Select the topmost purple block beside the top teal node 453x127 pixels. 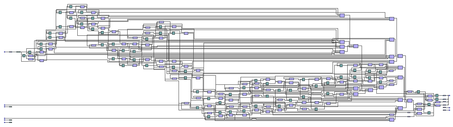coord(82,6)
